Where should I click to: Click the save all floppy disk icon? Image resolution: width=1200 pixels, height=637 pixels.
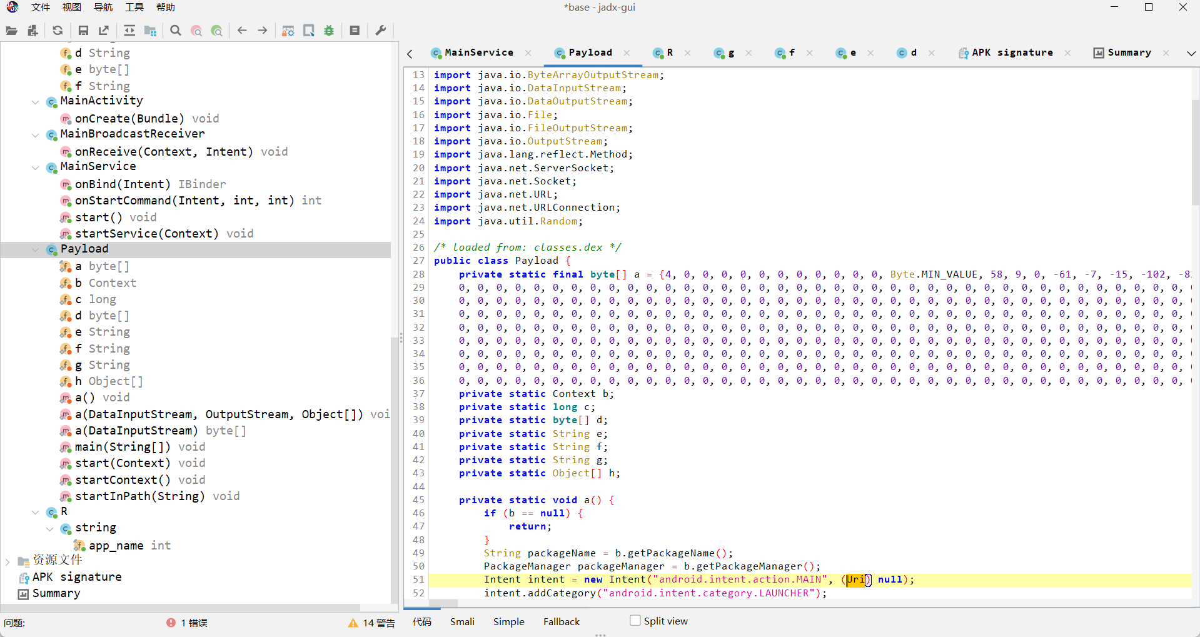click(83, 31)
